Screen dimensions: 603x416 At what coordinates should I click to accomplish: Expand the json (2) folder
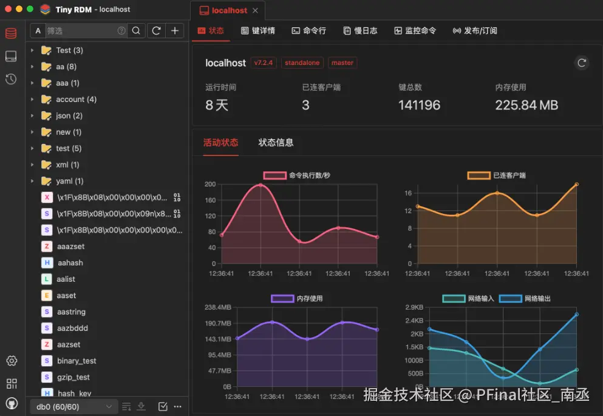[32, 115]
